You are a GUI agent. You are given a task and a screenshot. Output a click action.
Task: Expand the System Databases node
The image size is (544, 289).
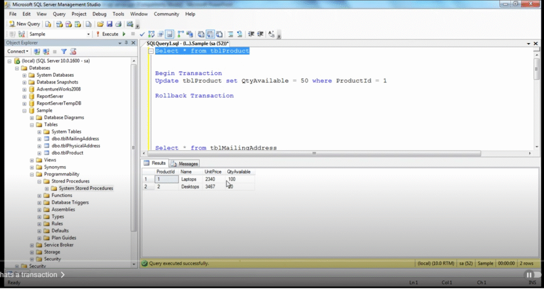pos(24,75)
